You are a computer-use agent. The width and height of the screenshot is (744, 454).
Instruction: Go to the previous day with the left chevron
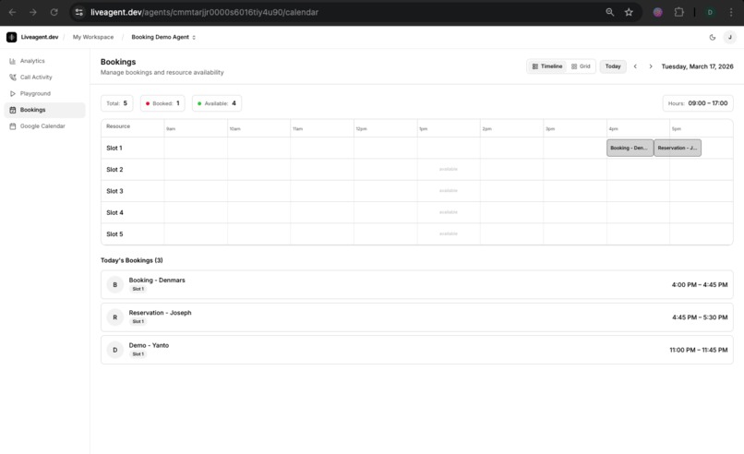tap(635, 66)
